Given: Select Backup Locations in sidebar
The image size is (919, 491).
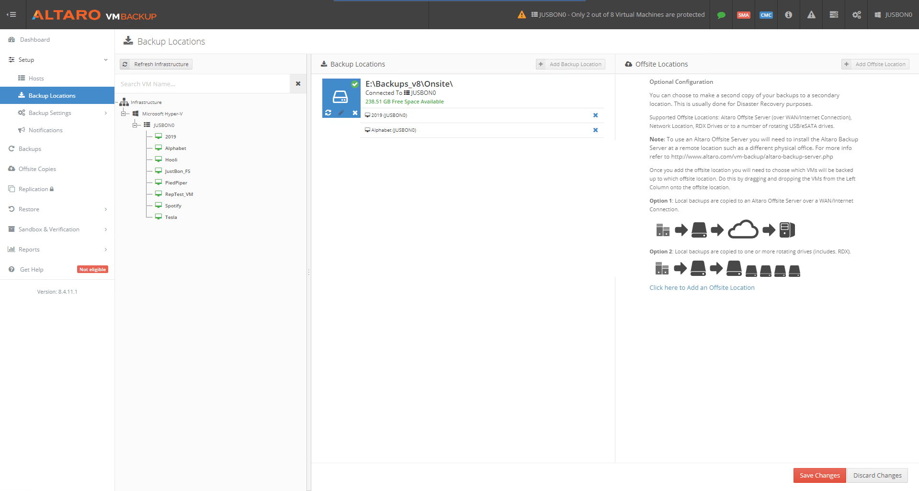Looking at the screenshot, I should (x=57, y=95).
